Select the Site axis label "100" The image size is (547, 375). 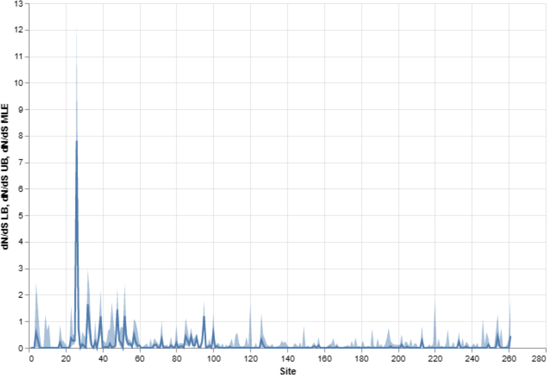(x=214, y=358)
